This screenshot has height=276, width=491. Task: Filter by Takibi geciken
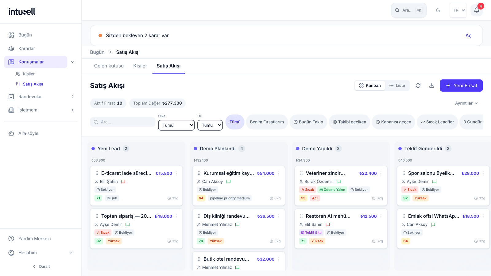point(350,122)
